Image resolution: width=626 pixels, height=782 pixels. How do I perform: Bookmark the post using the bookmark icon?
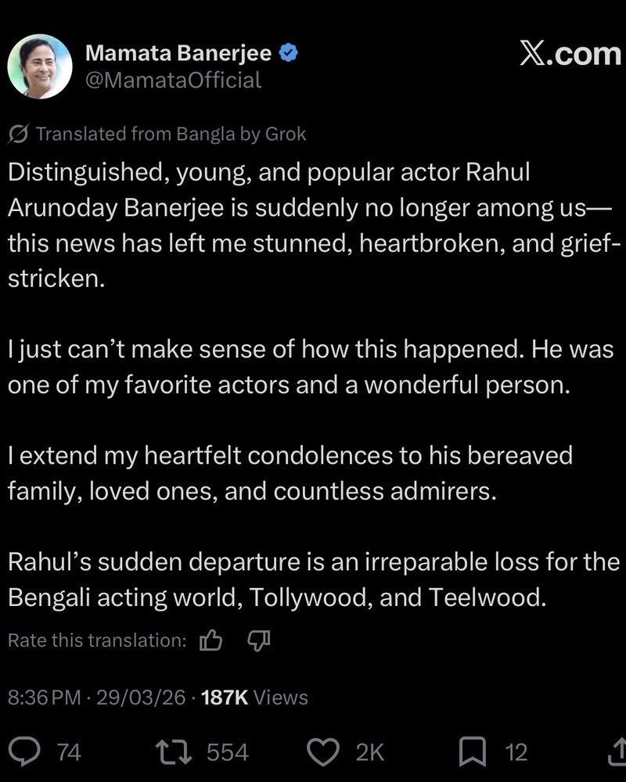pyautogui.click(x=471, y=752)
